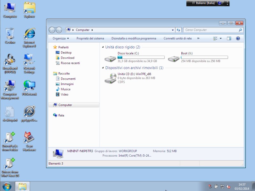The width and height of the screenshot is (255, 191).
Task: Click taskbar Explorer folder button
Action: (x=22, y=186)
